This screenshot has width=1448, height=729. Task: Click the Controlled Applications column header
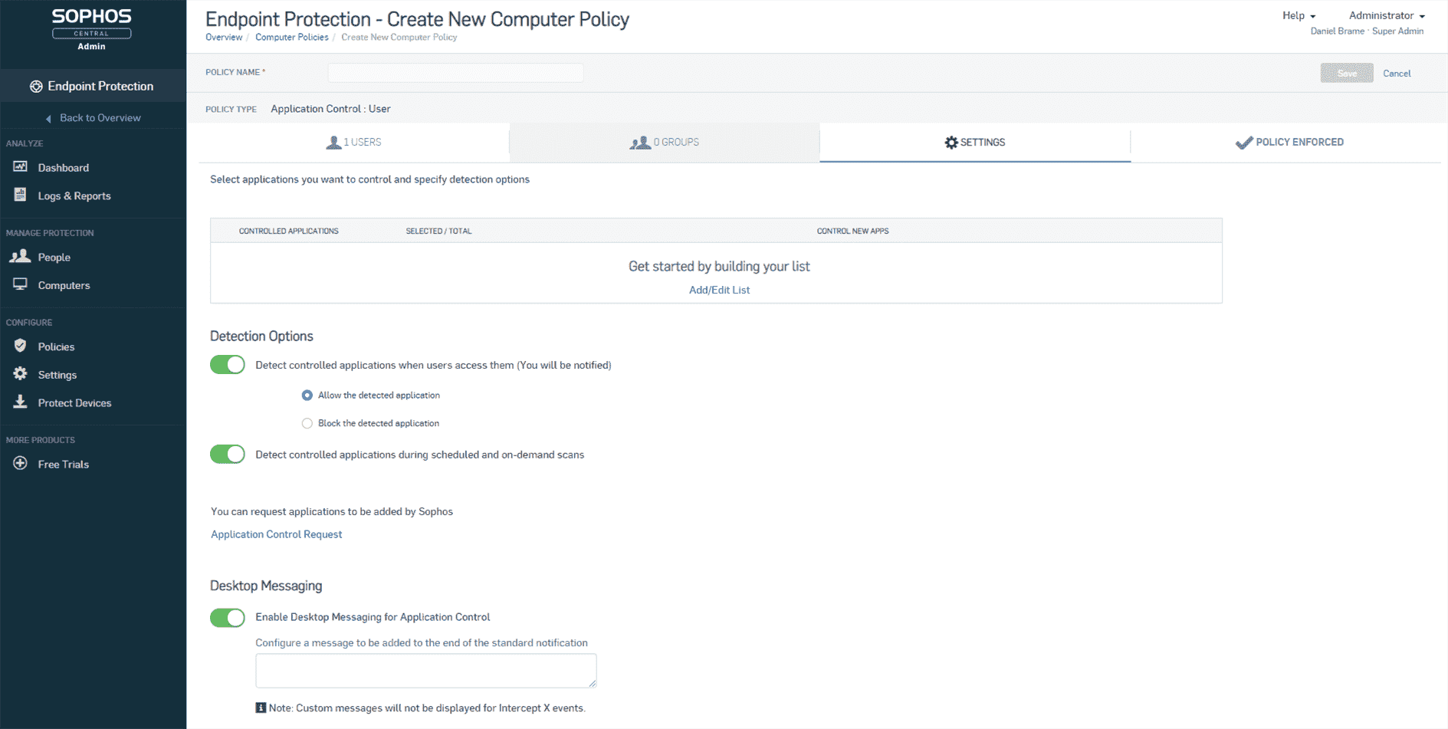(x=288, y=231)
